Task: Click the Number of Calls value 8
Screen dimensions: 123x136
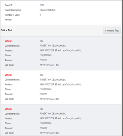Action: coord(40,15)
